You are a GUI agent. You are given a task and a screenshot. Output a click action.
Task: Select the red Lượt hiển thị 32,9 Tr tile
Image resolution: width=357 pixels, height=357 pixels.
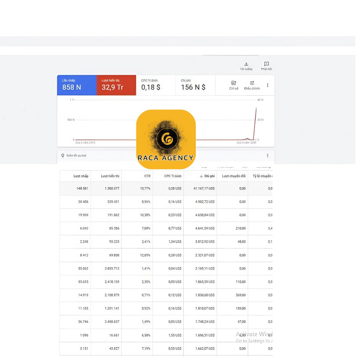click(116, 85)
